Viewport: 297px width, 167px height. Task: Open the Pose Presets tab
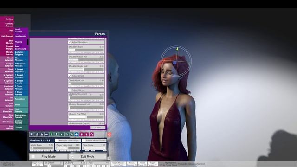pos(21,110)
